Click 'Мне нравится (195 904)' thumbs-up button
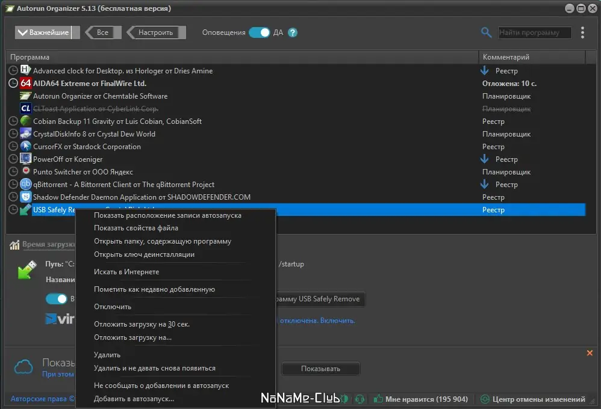This screenshot has height=409, width=601. coord(421,399)
